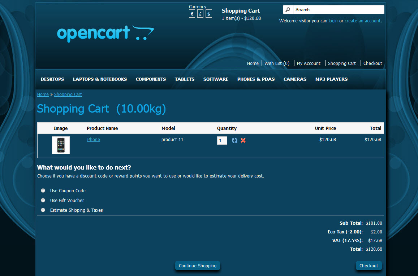Go to Checkout from header links
Image resolution: width=418 pixels, height=276 pixels.
point(373,63)
